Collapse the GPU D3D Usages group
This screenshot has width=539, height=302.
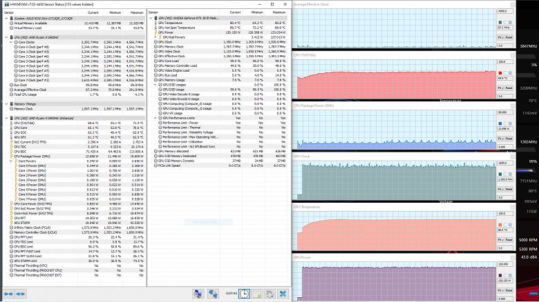click(155, 85)
